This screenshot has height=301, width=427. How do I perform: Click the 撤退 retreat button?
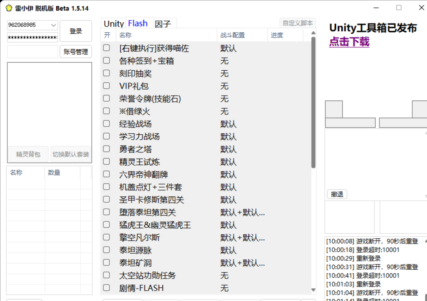pos(337,194)
